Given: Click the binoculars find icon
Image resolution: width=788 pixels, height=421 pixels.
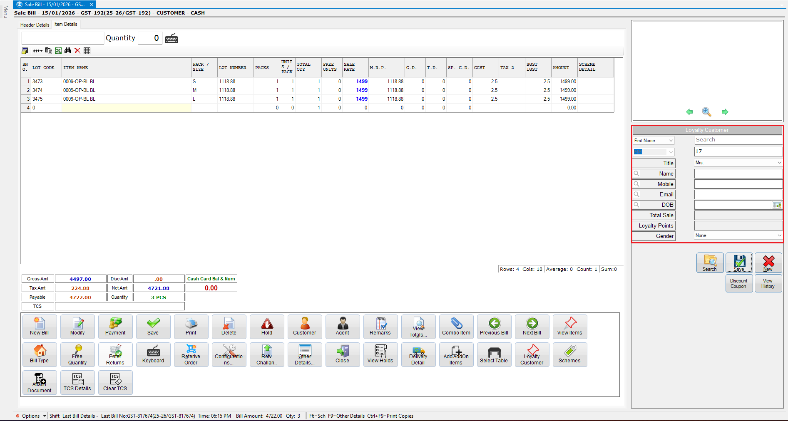Looking at the screenshot, I should tap(68, 51).
